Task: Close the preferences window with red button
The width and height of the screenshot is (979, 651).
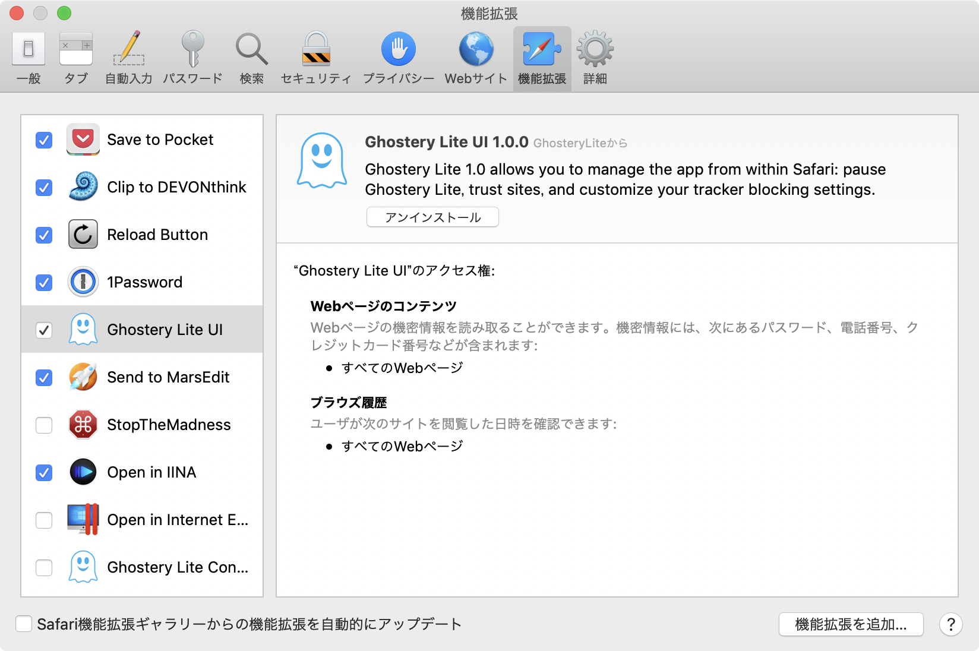Action: (x=17, y=12)
